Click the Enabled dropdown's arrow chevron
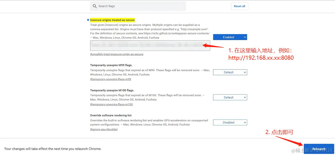 245,37
